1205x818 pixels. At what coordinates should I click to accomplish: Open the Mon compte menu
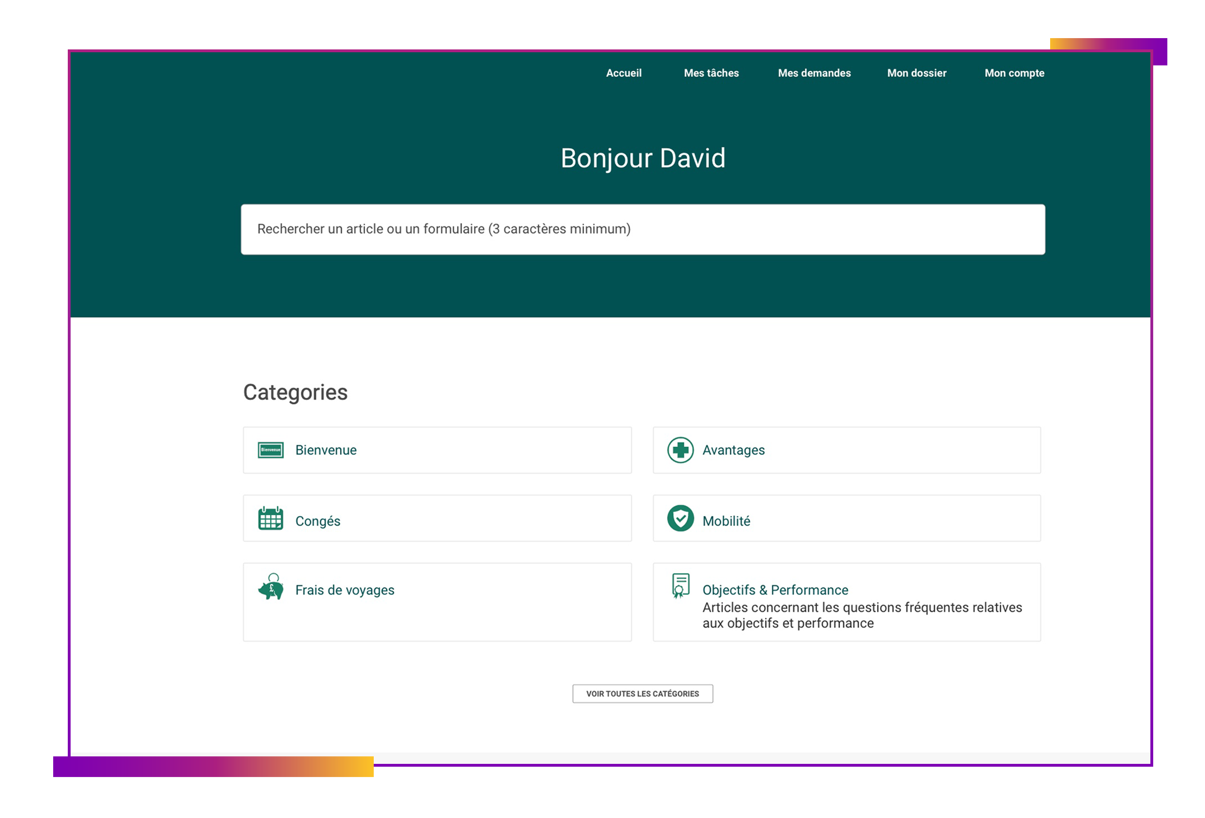pyautogui.click(x=1014, y=73)
